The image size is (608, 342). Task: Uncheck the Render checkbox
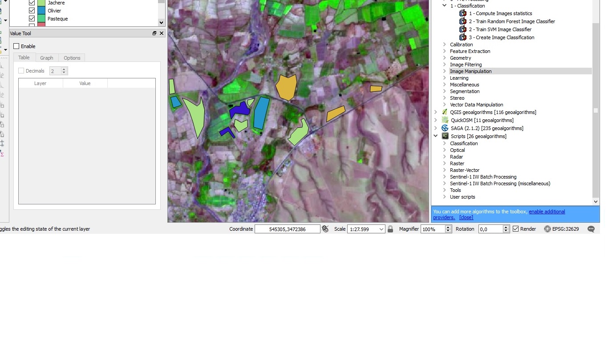click(515, 229)
